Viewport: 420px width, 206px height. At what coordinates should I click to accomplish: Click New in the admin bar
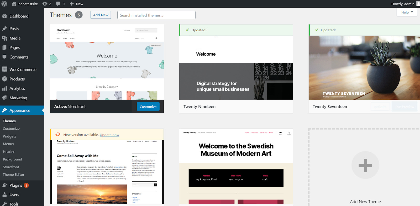tap(80, 4)
